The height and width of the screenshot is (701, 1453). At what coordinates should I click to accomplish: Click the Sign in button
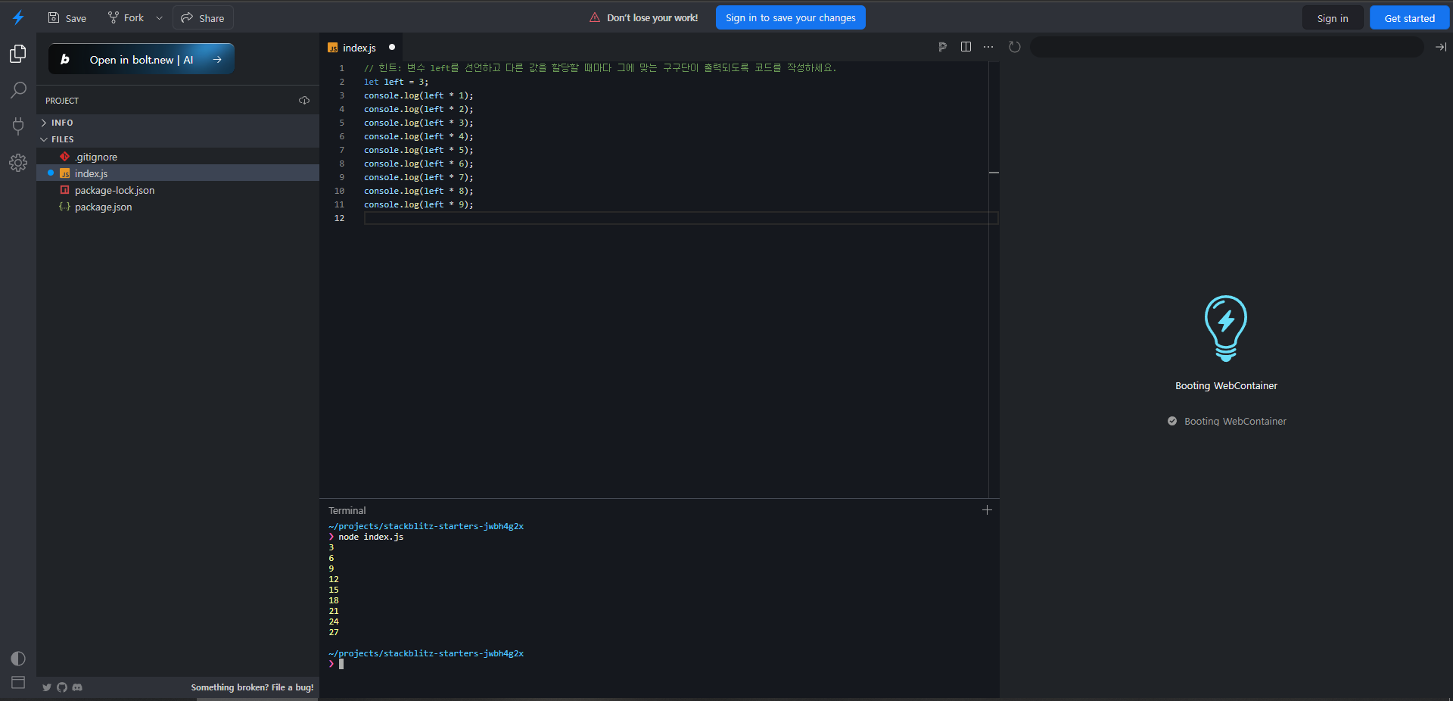click(1332, 18)
